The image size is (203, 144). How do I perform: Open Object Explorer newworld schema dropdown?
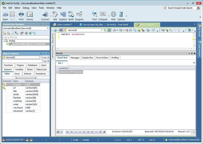[41, 57]
